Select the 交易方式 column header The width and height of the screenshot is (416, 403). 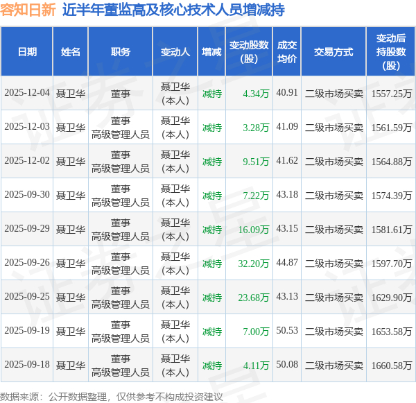pyautogui.click(x=333, y=51)
